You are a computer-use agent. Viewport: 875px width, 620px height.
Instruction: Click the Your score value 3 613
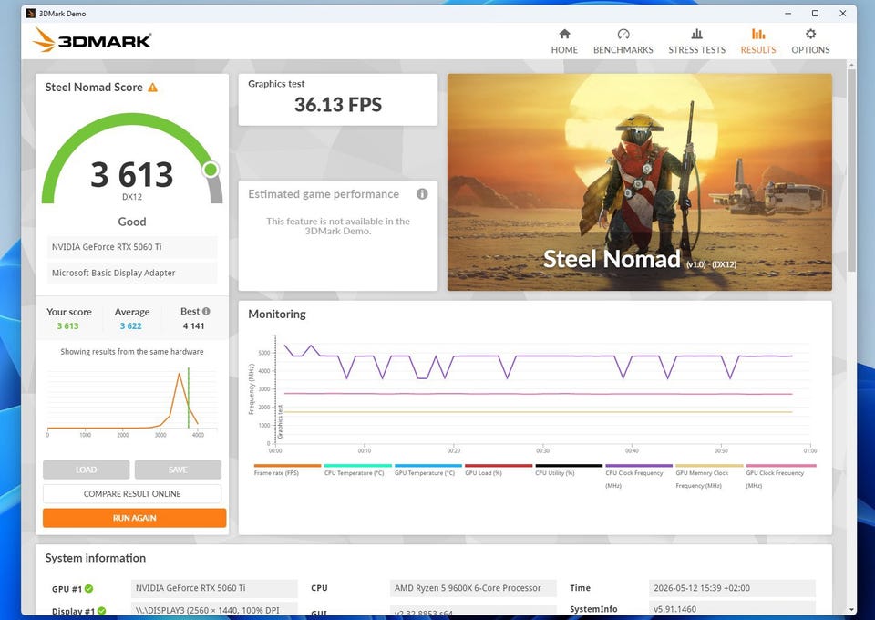pos(67,325)
